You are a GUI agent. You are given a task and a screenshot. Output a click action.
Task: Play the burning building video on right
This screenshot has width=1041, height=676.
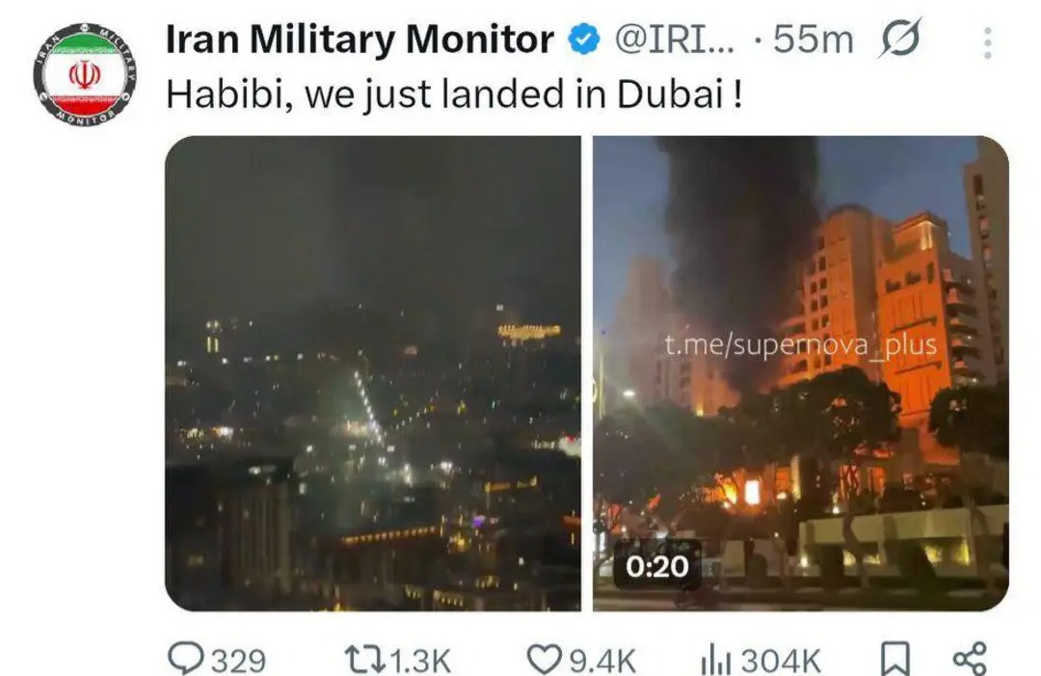point(801,373)
